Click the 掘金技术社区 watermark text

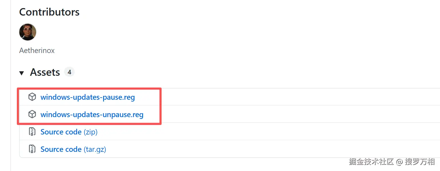click(371, 162)
